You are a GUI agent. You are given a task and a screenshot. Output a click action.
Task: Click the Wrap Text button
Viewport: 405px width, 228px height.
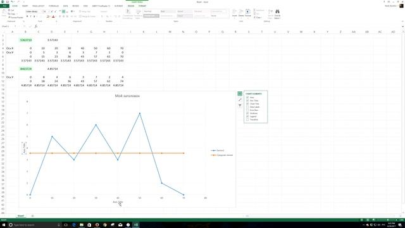point(85,11)
